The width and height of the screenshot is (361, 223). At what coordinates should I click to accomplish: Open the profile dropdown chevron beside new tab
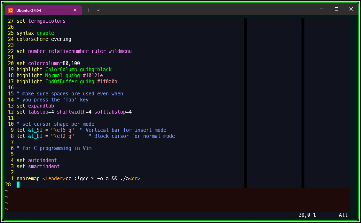click(x=98, y=10)
